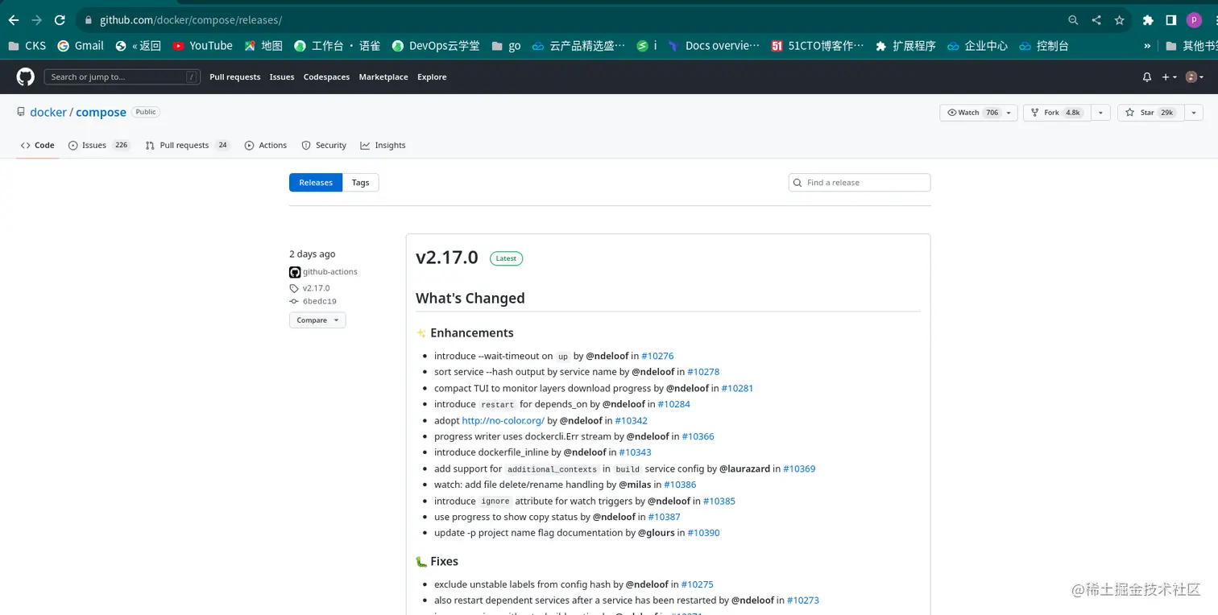Open the @laurazard user mention
The height and width of the screenshot is (615, 1218).
pos(744,468)
